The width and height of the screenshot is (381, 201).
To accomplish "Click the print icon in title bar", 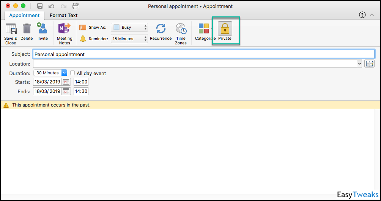I will 75,6.
